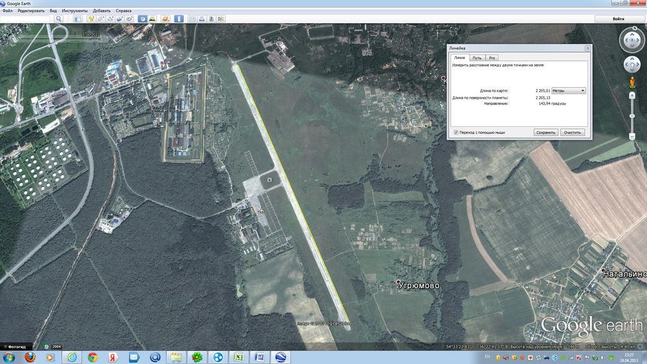Open the Инструменты menu
This screenshot has width=647, height=364.
point(74,11)
